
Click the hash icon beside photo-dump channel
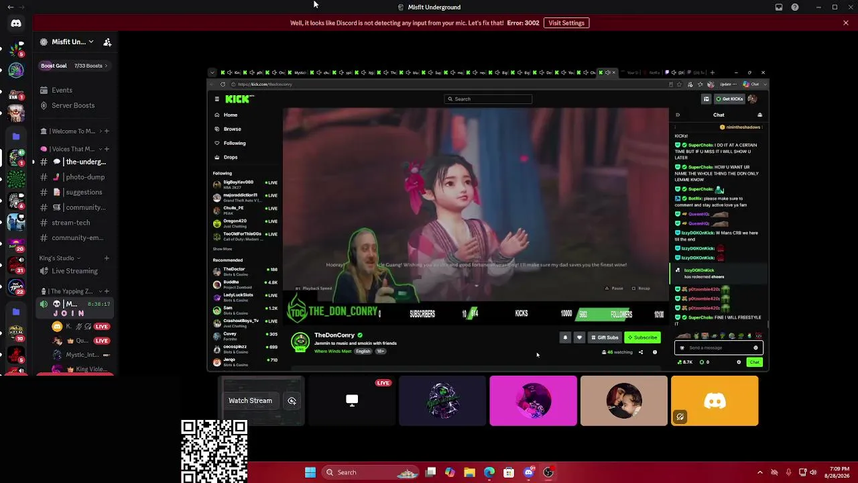(44, 177)
